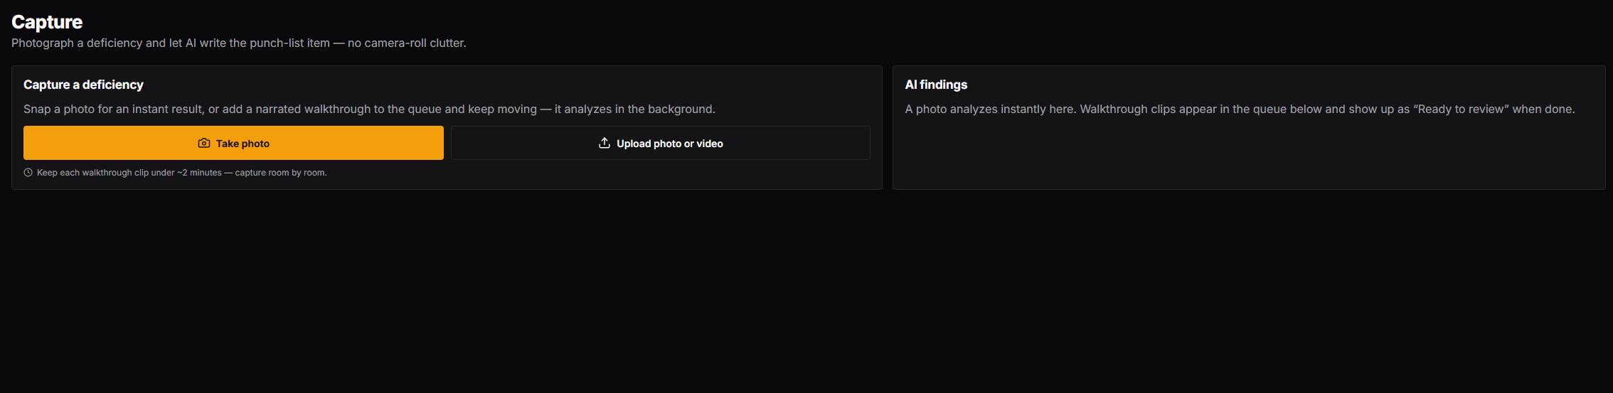Start capturing with the Take photo button
This screenshot has height=393, width=1613.
233,143
